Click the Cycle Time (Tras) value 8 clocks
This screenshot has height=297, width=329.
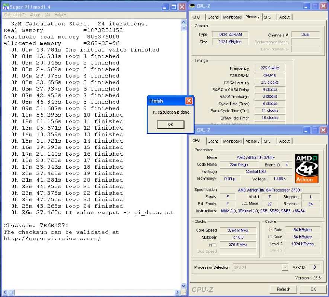point(270,104)
